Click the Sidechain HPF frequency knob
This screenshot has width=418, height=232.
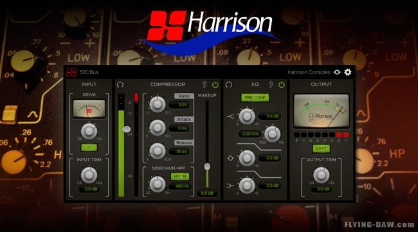[158, 184]
